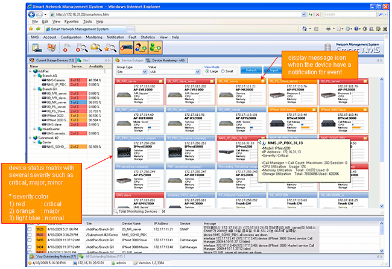Click the browser Print icon
392x269 pixels.
coord(328,29)
